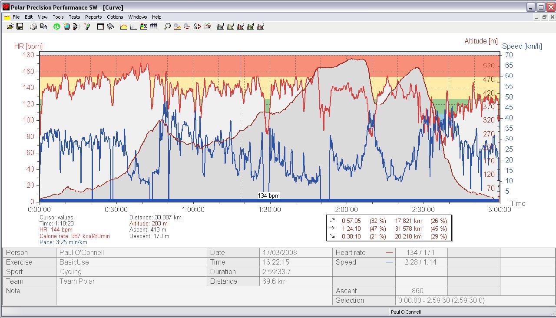Click the downhill distance '20.218 km'
The width and height of the screenshot is (556, 318).
coord(408,236)
